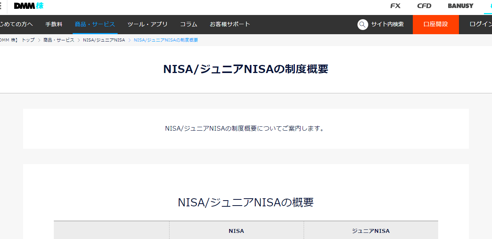The height and width of the screenshot is (239, 492).
Task: Click 商品・サービス breadcrumb link
Action: tap(59, 40)
